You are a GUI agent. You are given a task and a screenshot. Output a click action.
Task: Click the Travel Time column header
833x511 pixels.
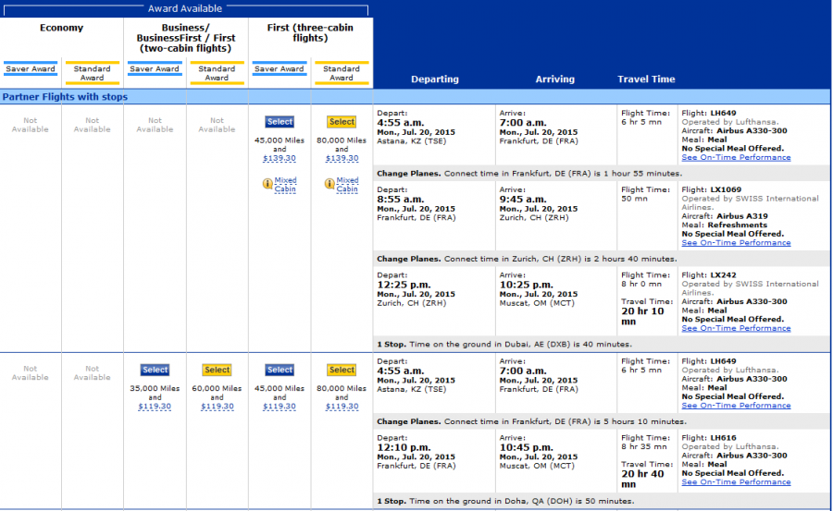(x=646, y=79)
